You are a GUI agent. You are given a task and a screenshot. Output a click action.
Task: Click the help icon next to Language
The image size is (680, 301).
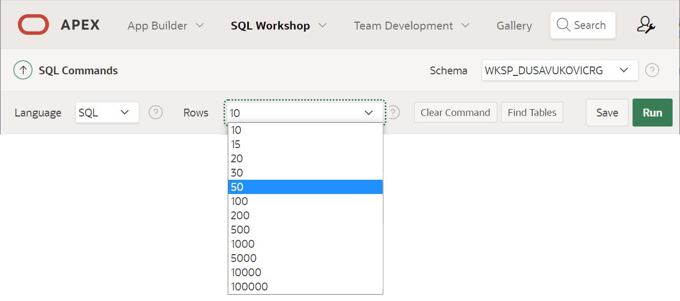tap(156, 112)
